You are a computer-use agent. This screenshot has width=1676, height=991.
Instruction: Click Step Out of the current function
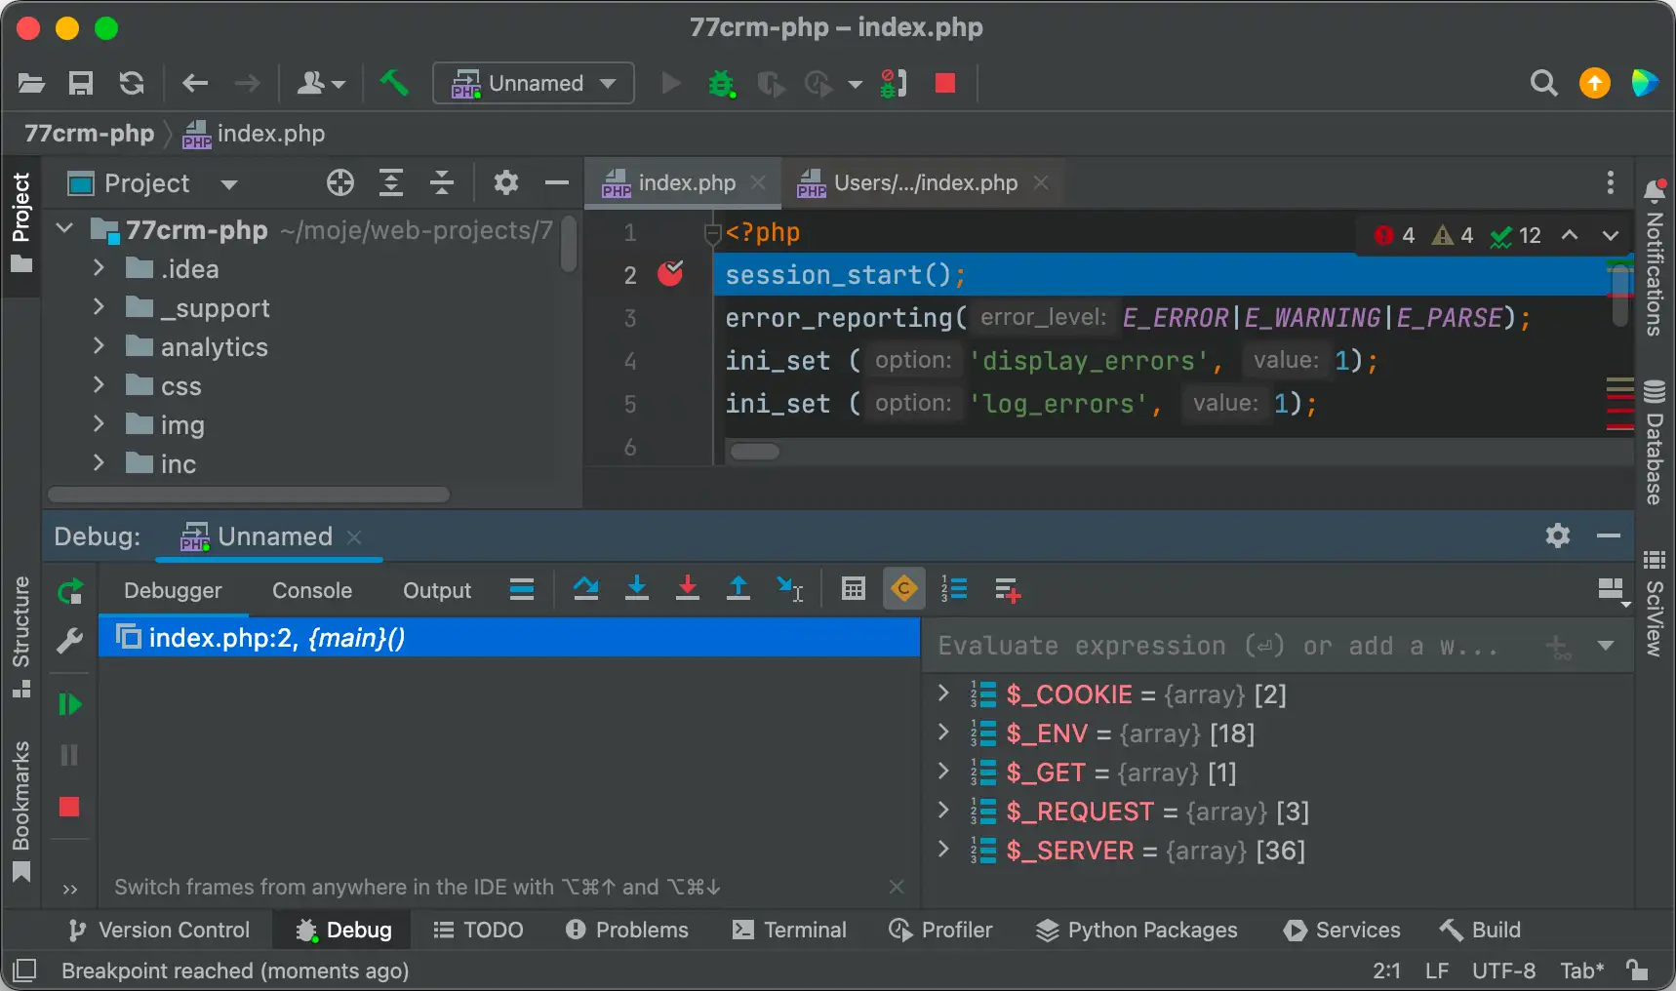pos(738,589)
